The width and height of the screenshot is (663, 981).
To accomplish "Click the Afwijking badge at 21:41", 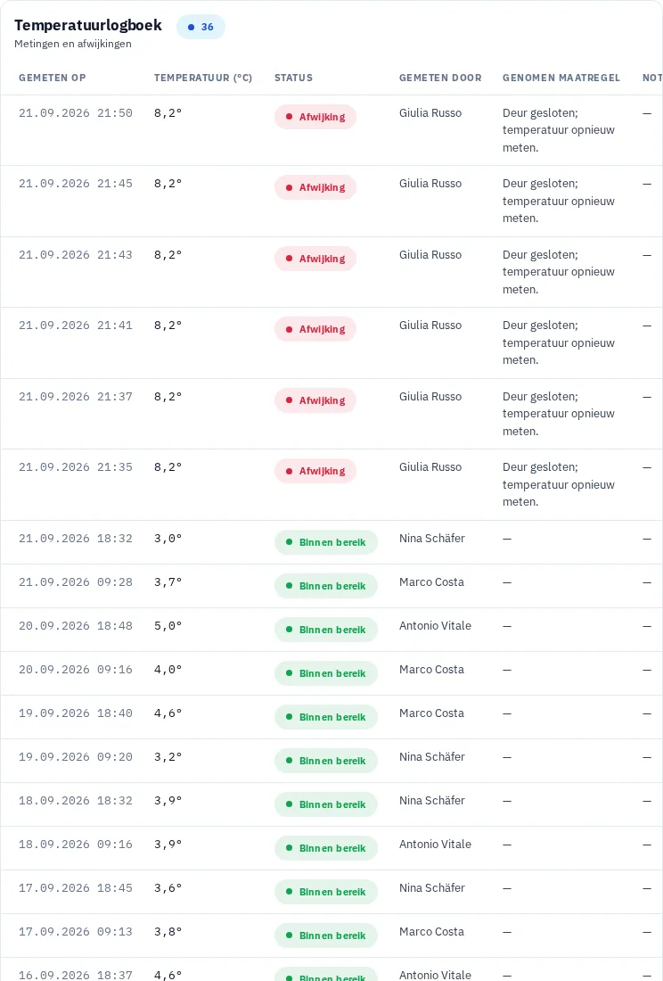I will click(315, 330).
